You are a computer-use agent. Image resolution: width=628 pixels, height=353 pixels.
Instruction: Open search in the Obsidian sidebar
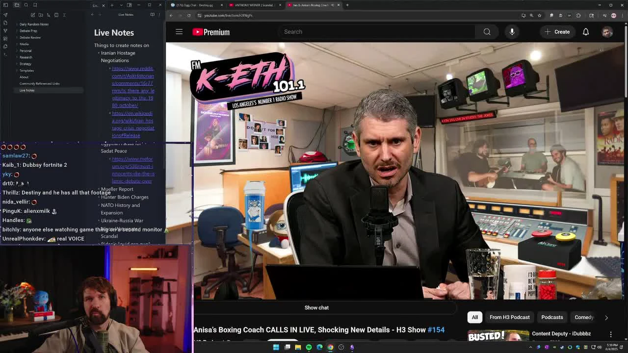pyautogui.click(x=26, y=5)
